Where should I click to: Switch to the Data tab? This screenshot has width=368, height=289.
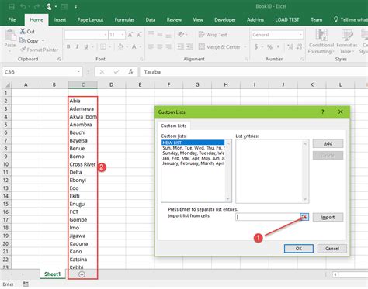[x=151, y=19]
